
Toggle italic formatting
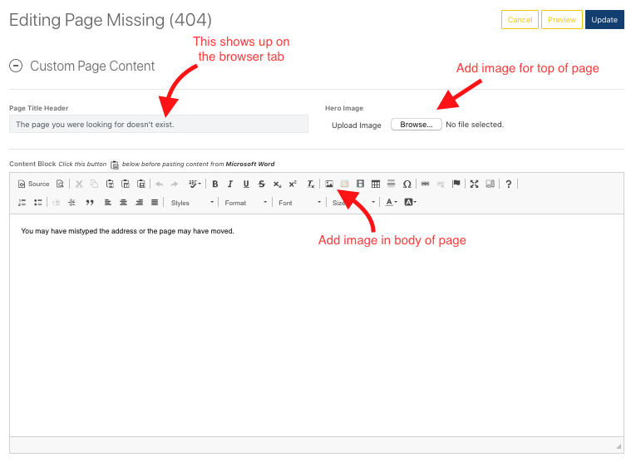coord(230,184)
